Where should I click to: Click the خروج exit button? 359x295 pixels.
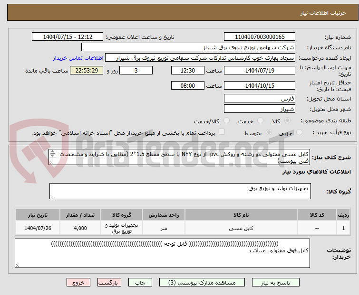[78, 282]
